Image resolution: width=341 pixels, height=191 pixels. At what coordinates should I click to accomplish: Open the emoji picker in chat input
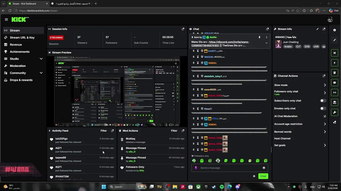coord(264,168)
